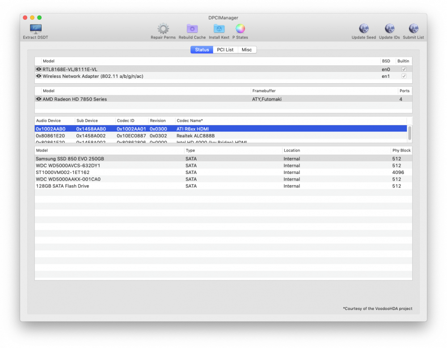Select WDC WD5000AAKX-001CA0 drive row

coord(223,179)
